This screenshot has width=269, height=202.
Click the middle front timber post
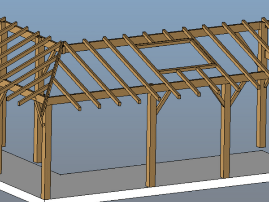151,148
